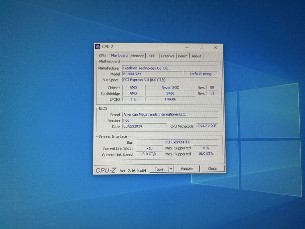Viewport: 305px width, 229px height.
Task: Click the Chipset Rev. value 00
Action: point(212,87)
